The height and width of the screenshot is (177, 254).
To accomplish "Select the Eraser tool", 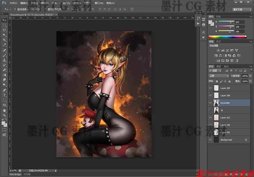I will tap(4, 70).
